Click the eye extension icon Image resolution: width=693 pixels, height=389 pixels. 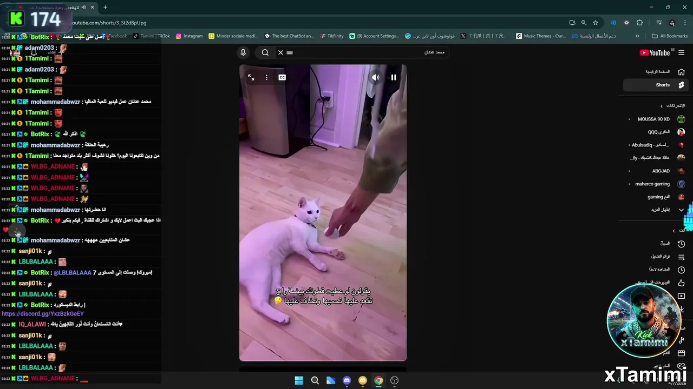pyautogui.click(x=626, y=23)
